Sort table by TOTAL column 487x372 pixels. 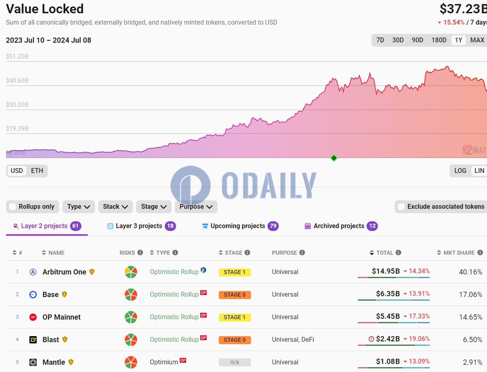tap(381, 253)
